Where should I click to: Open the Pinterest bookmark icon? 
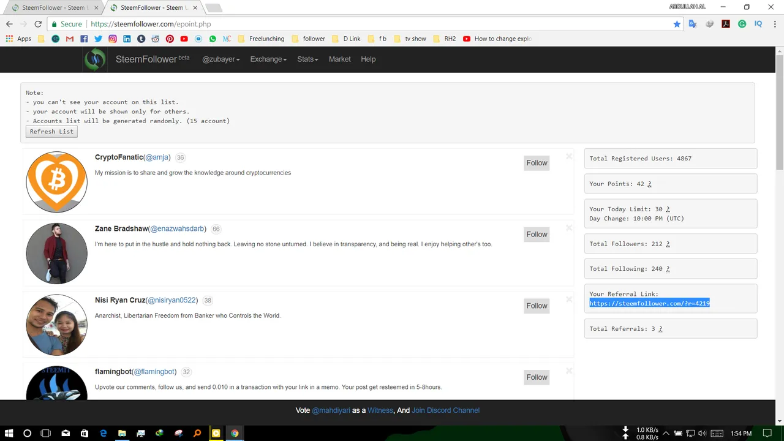[170, 39]
